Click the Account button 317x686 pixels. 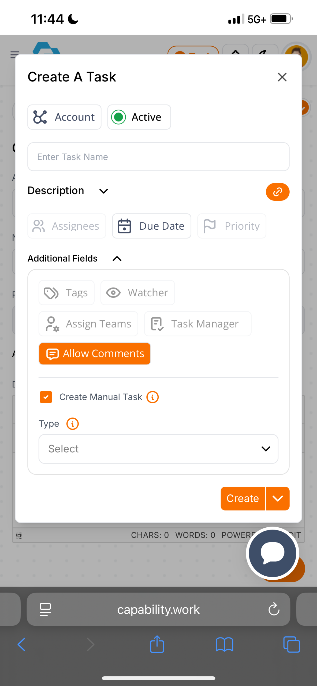point(64,117)
